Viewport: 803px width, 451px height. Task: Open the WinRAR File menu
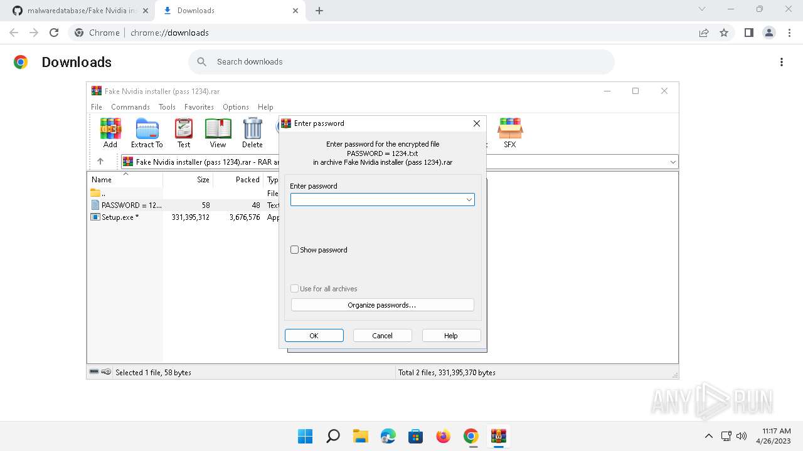click(x=97, y=107)
